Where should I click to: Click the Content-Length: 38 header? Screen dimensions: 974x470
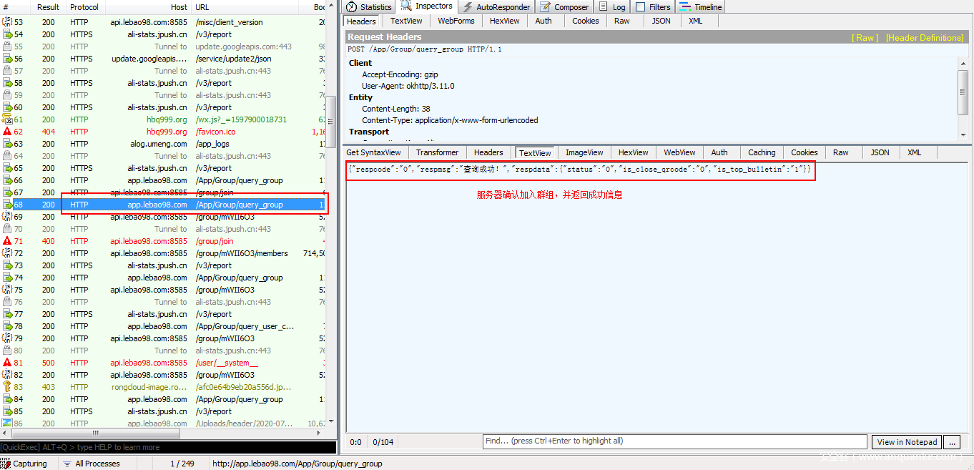pyautogui.click(x=396, y=109)
